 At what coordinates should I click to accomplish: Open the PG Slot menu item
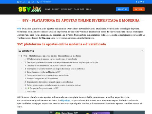click(x=55, y=9)
